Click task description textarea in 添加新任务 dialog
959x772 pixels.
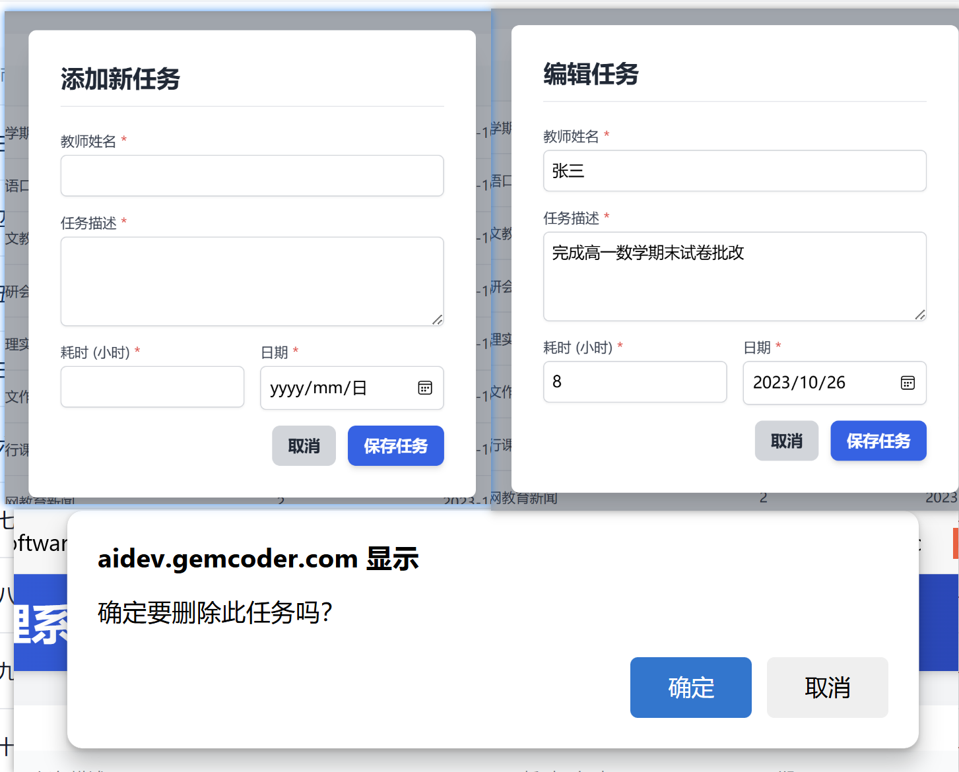252,282
